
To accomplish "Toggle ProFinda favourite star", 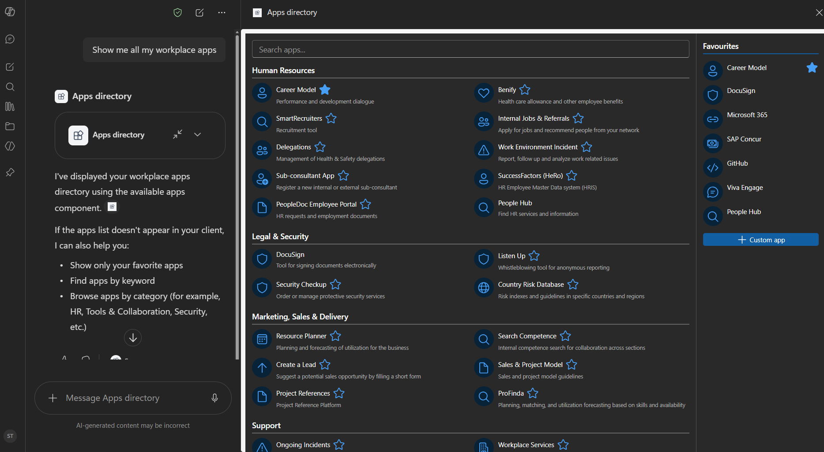I will 533,393.
